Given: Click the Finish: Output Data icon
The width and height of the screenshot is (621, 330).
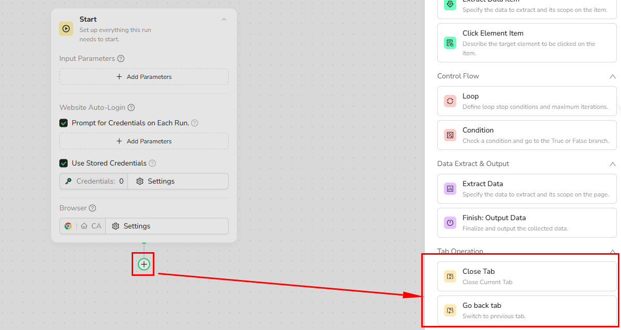Looking at the screenshot, I should (450, 223).
